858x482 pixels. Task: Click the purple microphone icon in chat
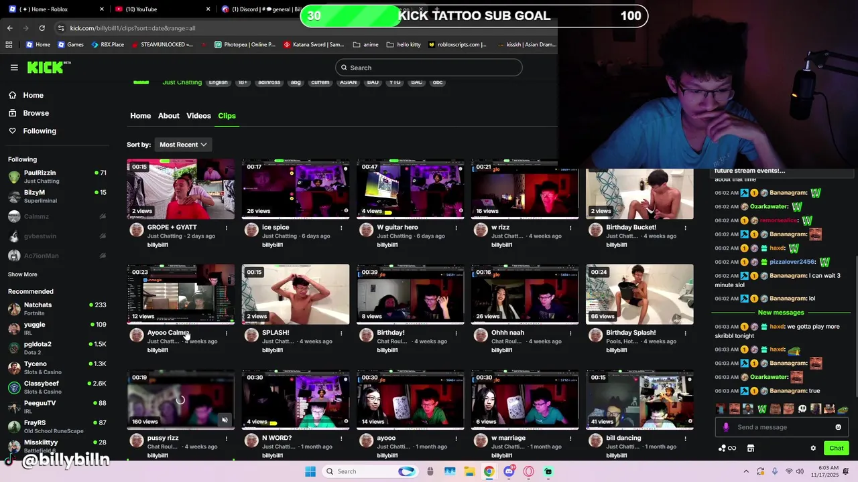(726, 427)
